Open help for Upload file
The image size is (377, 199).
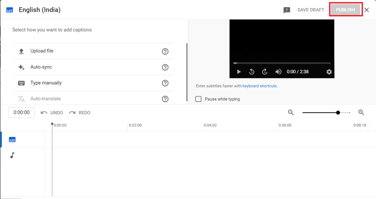pyautogui.click(x=165, y=51)
